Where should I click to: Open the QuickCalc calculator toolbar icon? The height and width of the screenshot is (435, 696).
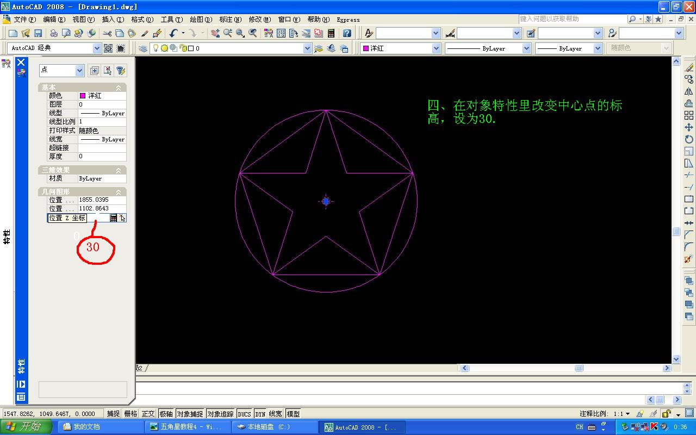[x=331, y=33]
